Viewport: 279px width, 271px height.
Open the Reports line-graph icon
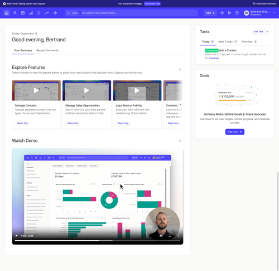point(47,13)
